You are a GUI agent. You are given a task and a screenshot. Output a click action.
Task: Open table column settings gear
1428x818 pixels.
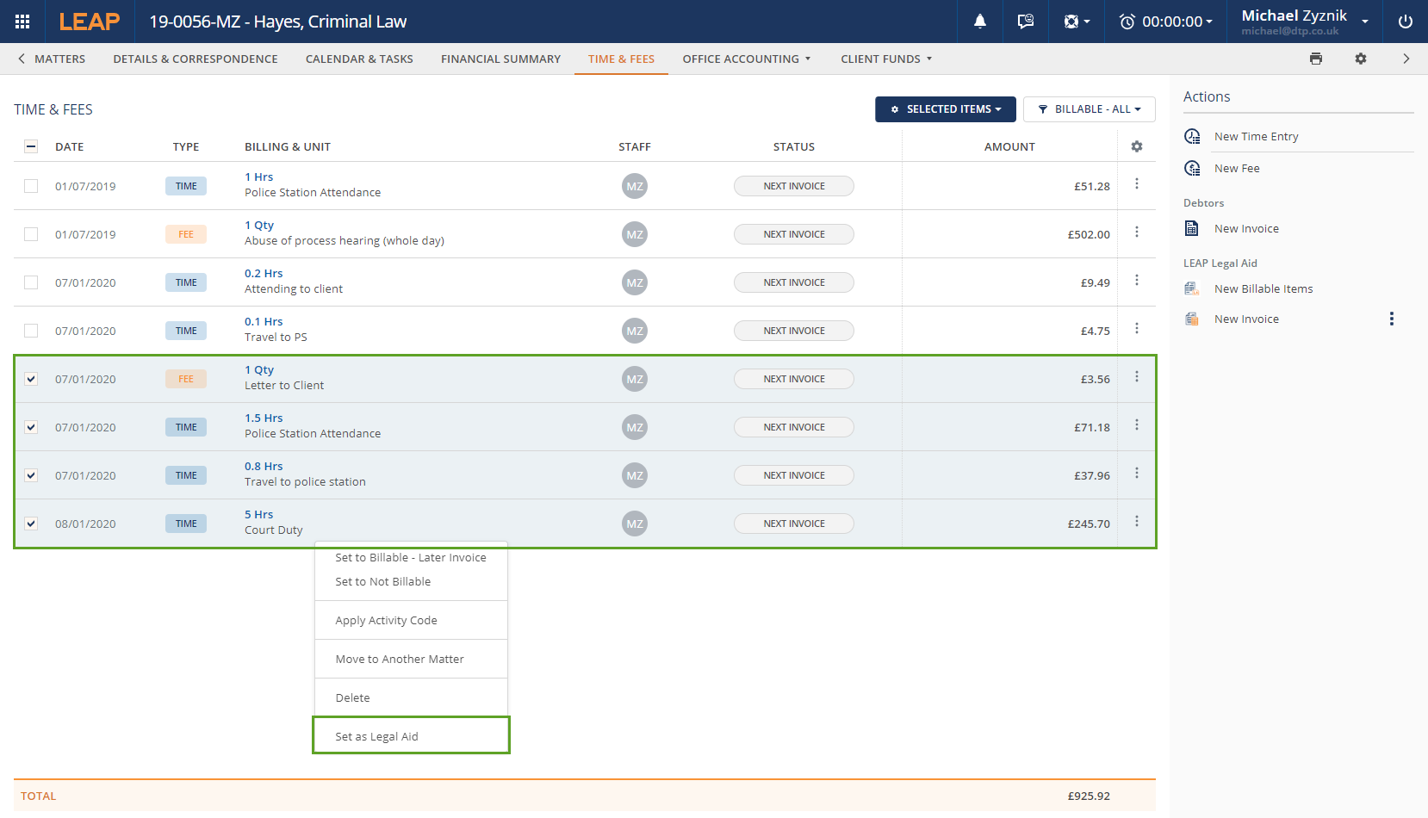1136,146
